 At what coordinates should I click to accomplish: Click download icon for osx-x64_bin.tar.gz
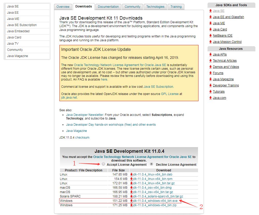point(132,192)
